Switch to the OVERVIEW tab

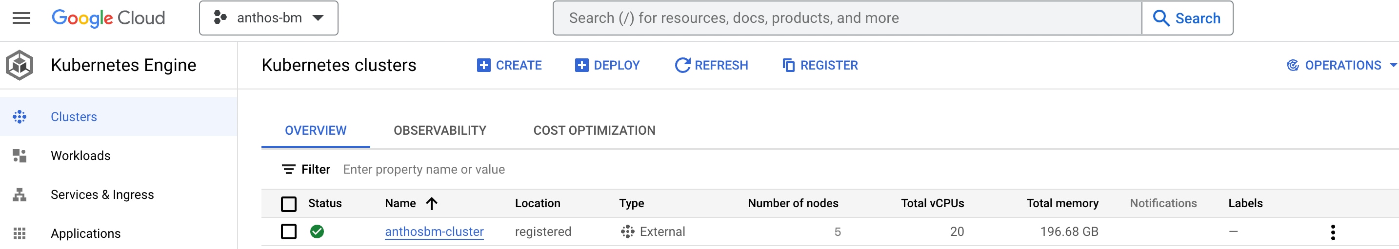[x=316, y=130]
